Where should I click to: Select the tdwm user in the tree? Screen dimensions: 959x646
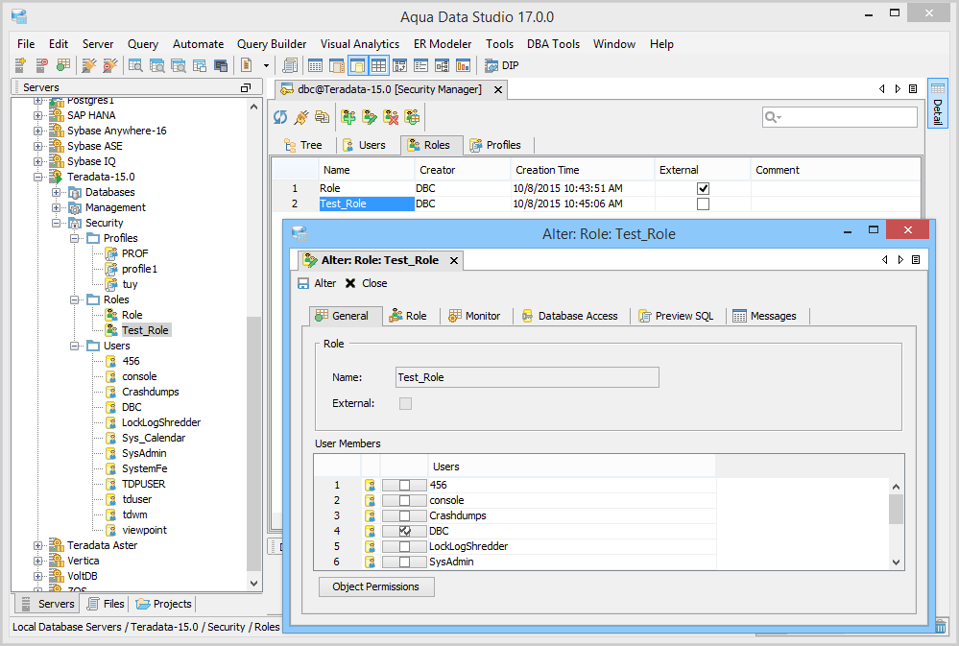click(134, 514)
